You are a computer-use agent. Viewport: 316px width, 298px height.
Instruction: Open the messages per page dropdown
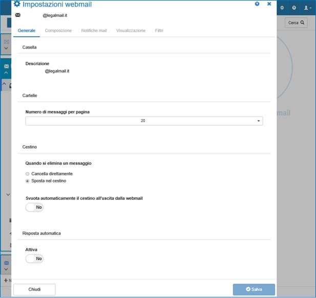(144, 121)
